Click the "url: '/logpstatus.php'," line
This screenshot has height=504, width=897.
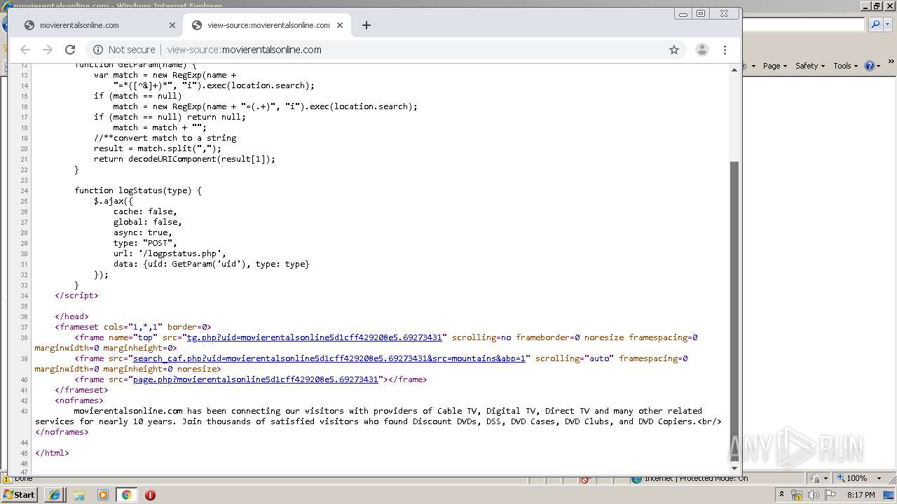(170, 253)
